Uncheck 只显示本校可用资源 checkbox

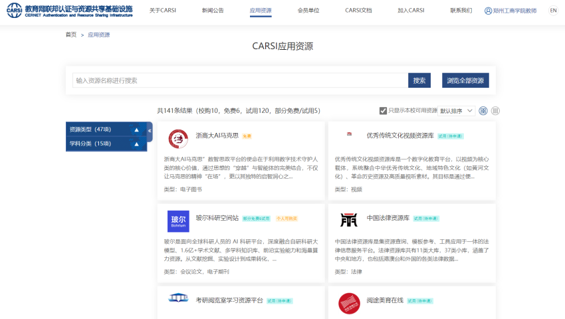pos(383,111)
